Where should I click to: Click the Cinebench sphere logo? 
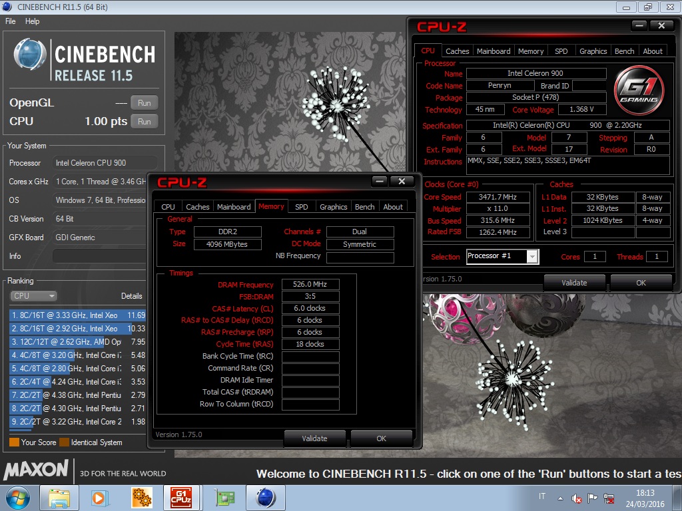[30, 55]
